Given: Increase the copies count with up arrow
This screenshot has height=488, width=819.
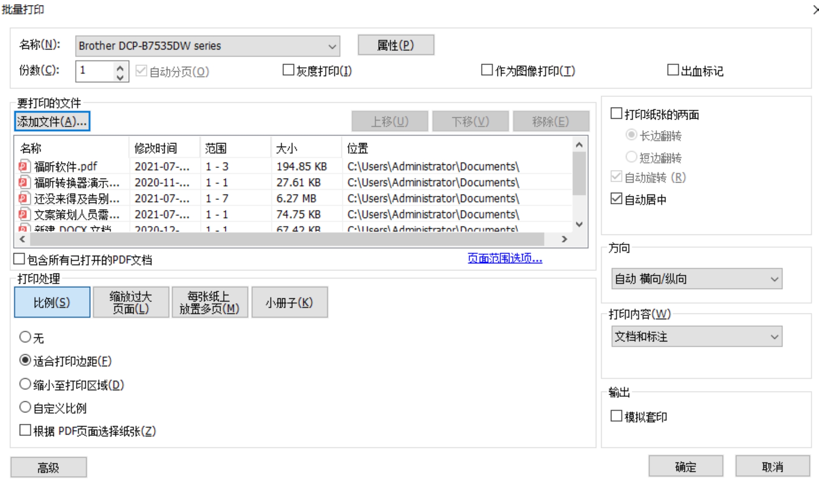Looking at the screenshot, I should tap(120, 67).
